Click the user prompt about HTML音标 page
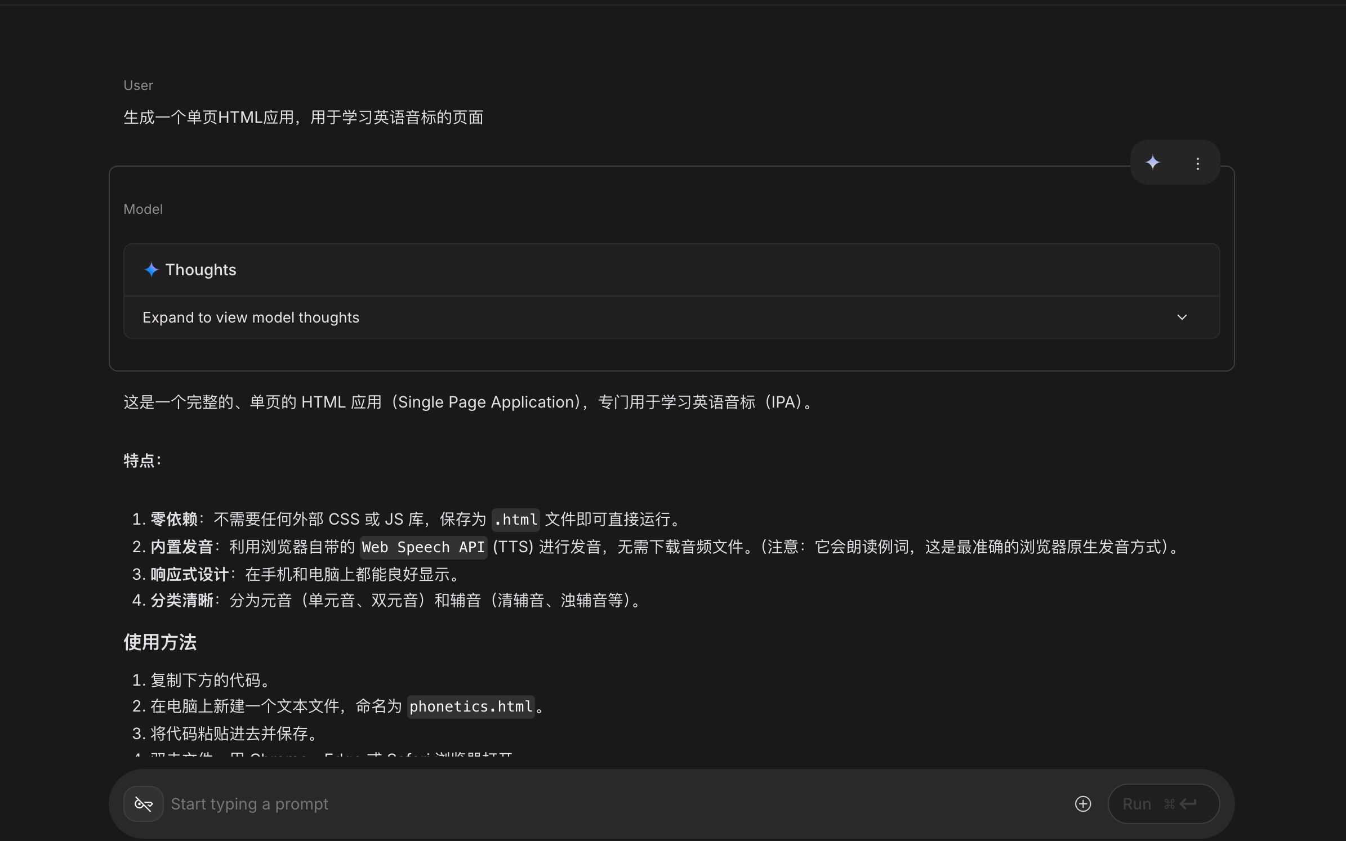 pos(303,118)
